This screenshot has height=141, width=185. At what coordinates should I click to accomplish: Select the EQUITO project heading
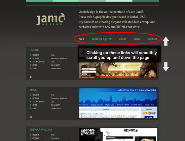coord(34,50)
